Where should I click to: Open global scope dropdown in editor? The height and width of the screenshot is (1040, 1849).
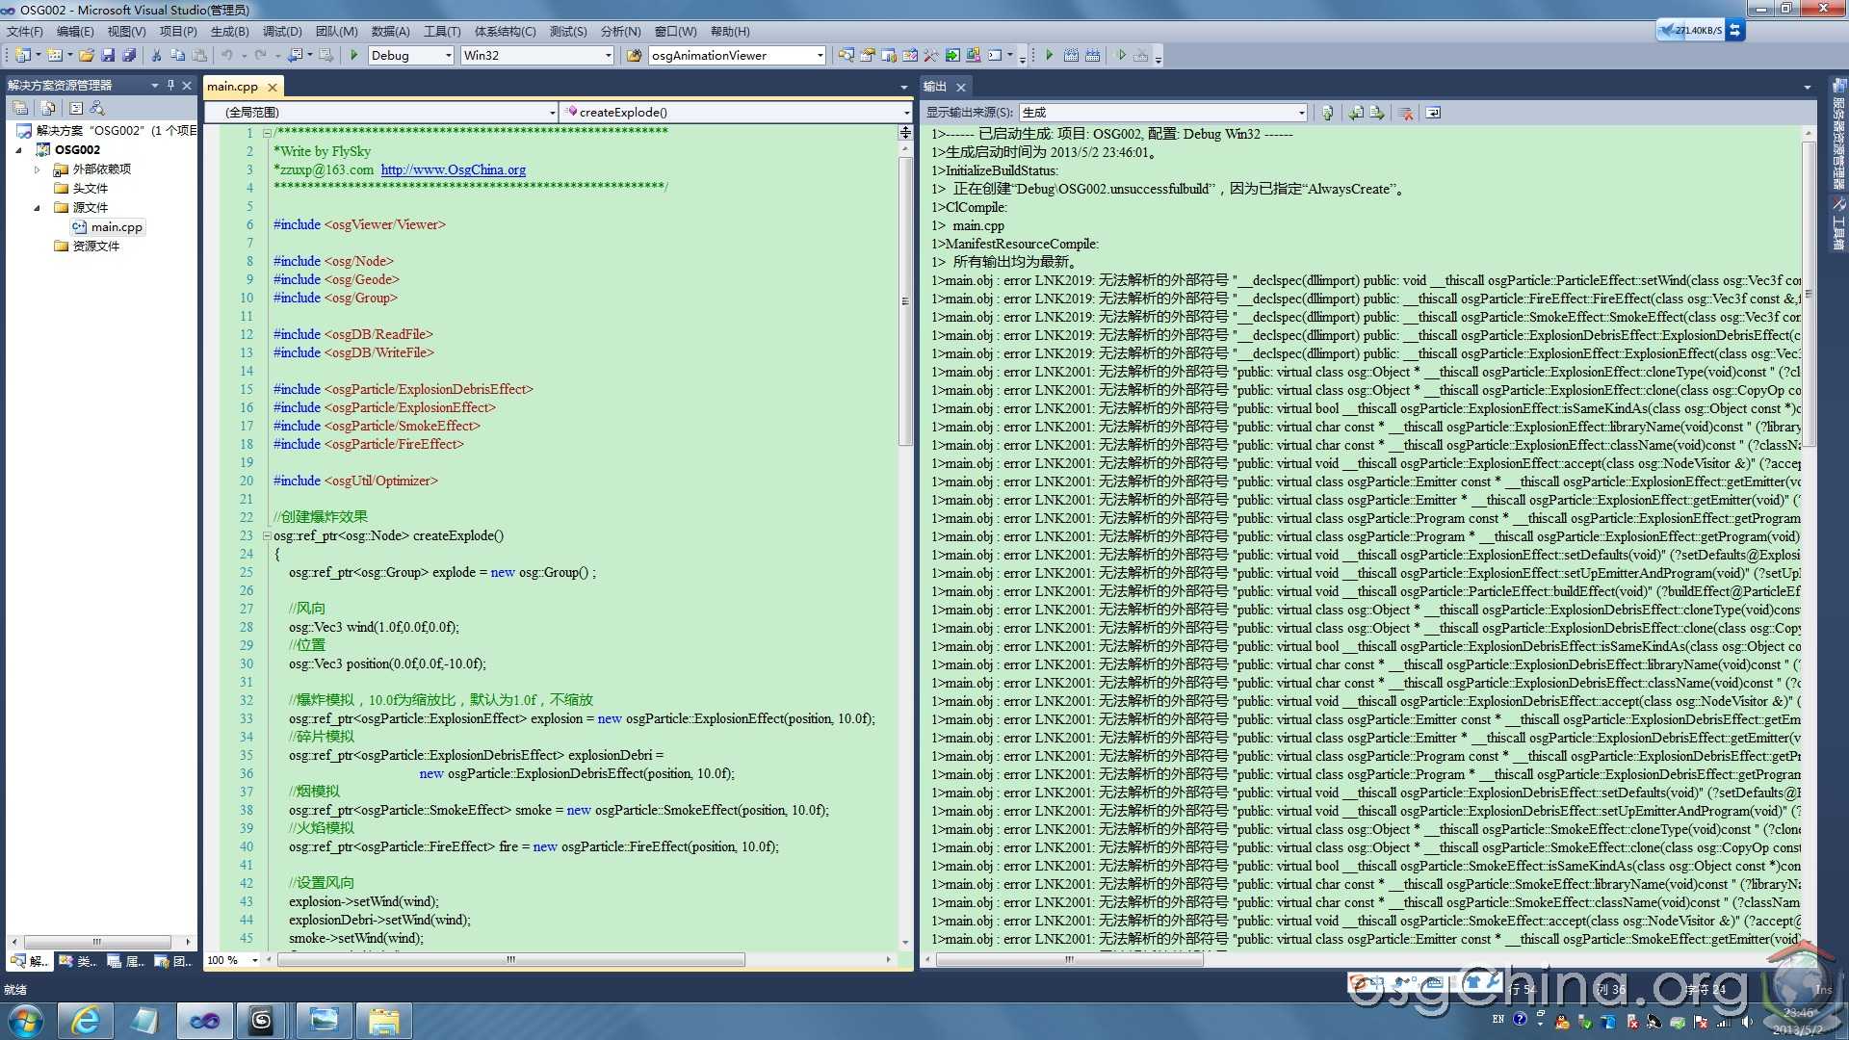(381, 112)
